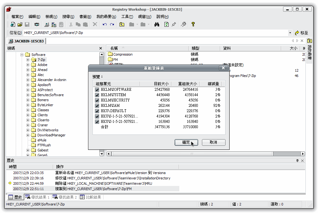
Task: Expand the Adobe tree node
Action: click(x=27, y=65)
